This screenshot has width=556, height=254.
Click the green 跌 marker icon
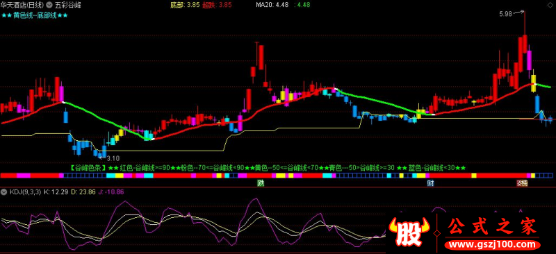pyautogui.click(x=261, y=183)
